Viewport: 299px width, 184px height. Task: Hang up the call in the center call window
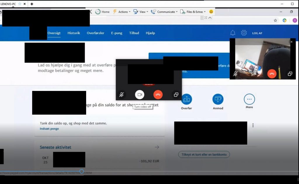(158, 94)
